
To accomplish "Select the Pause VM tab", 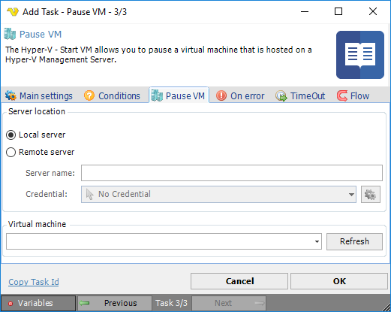I will pos(179,96).
